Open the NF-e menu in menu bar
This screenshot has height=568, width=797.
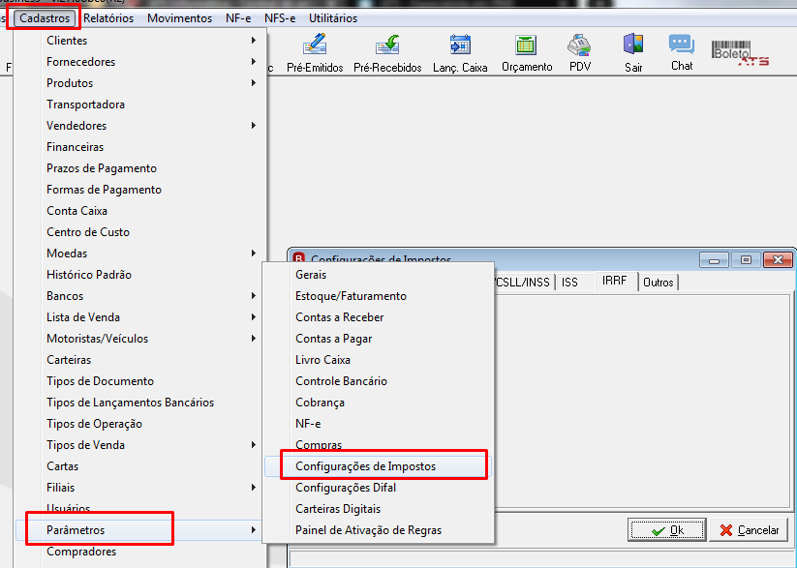tap(238, 18)
